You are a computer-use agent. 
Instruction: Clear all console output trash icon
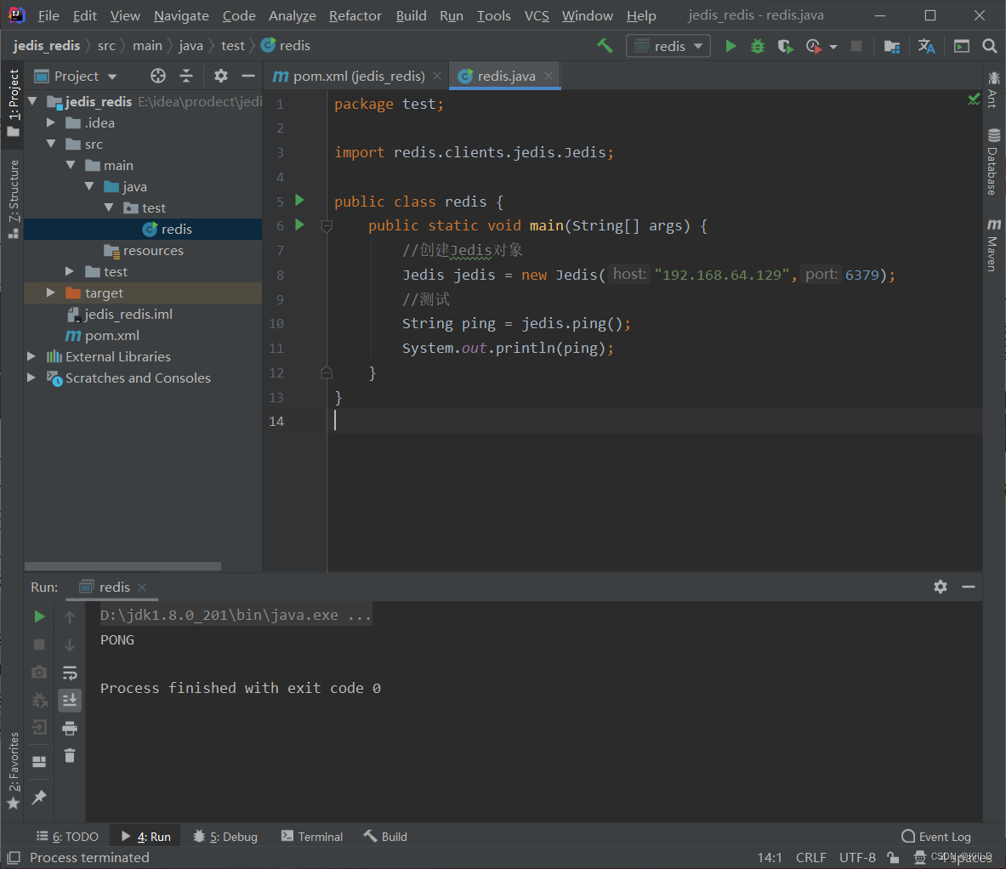(70, 756)
